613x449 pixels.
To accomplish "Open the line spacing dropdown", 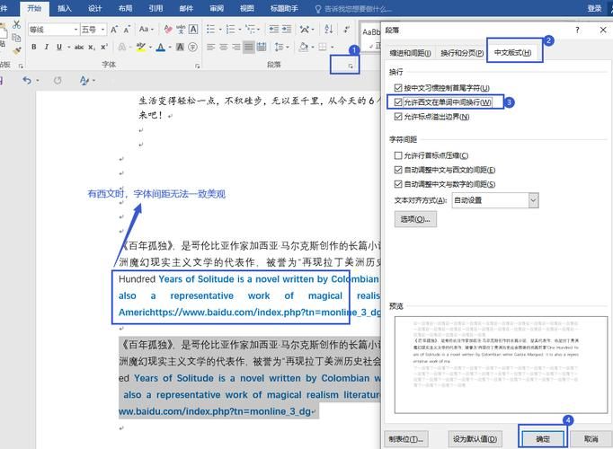I will (x=281, y=47).
